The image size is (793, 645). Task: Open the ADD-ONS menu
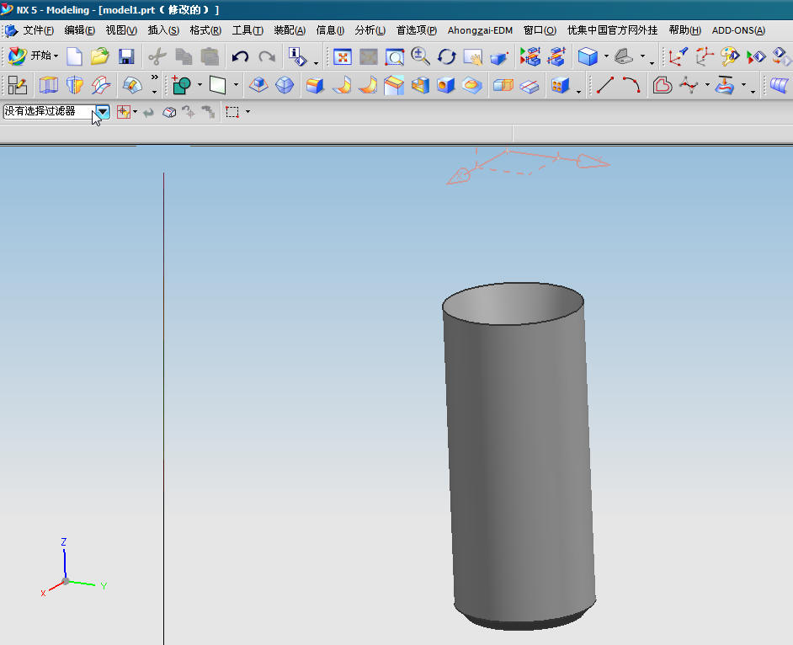737,30
